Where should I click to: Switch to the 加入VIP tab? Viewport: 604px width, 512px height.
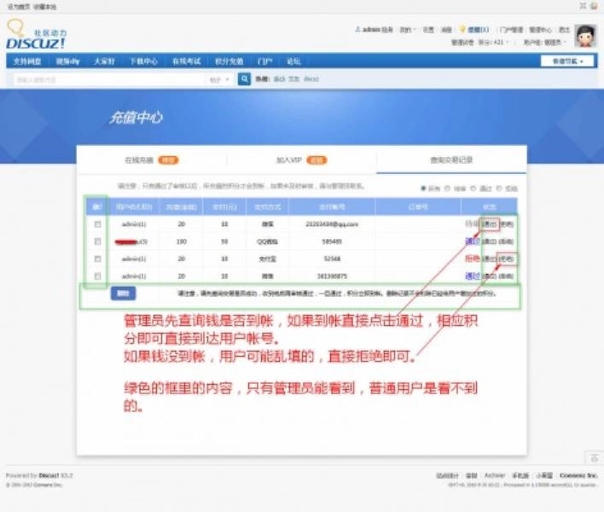click(x=302, y=160)
